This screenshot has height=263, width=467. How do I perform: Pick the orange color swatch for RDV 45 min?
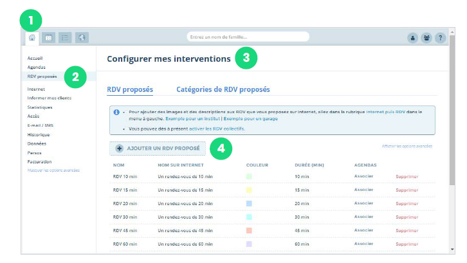point(249,230)
